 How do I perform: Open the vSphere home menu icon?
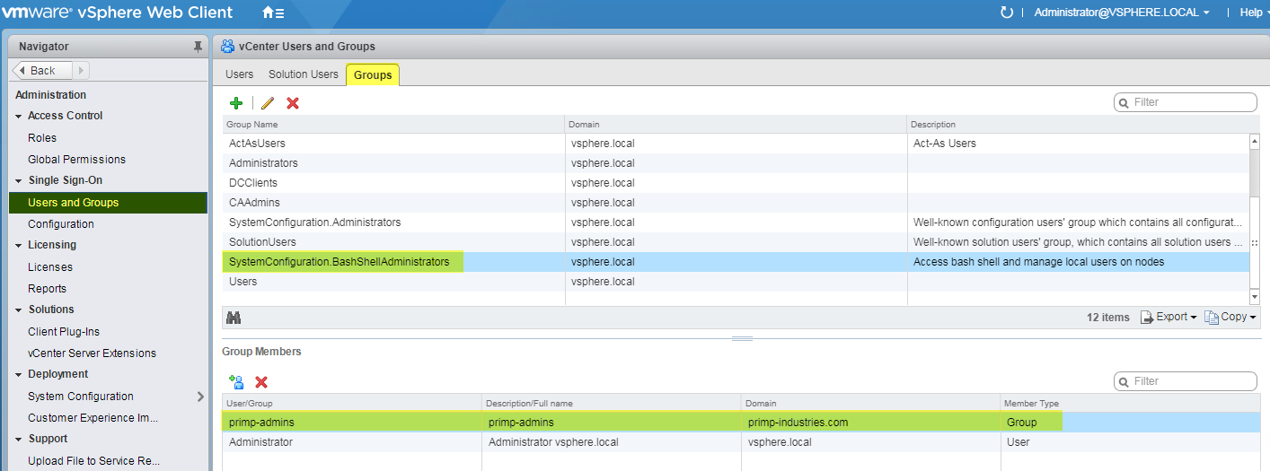pyautogui.click(x=273, y=13)
